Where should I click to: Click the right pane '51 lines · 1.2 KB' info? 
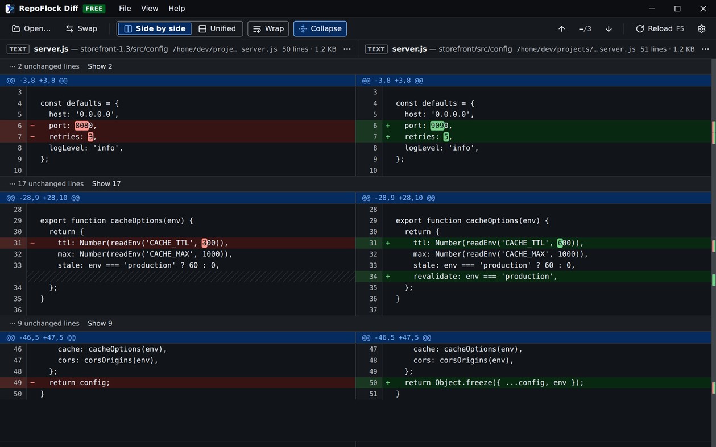click(668, 49)
